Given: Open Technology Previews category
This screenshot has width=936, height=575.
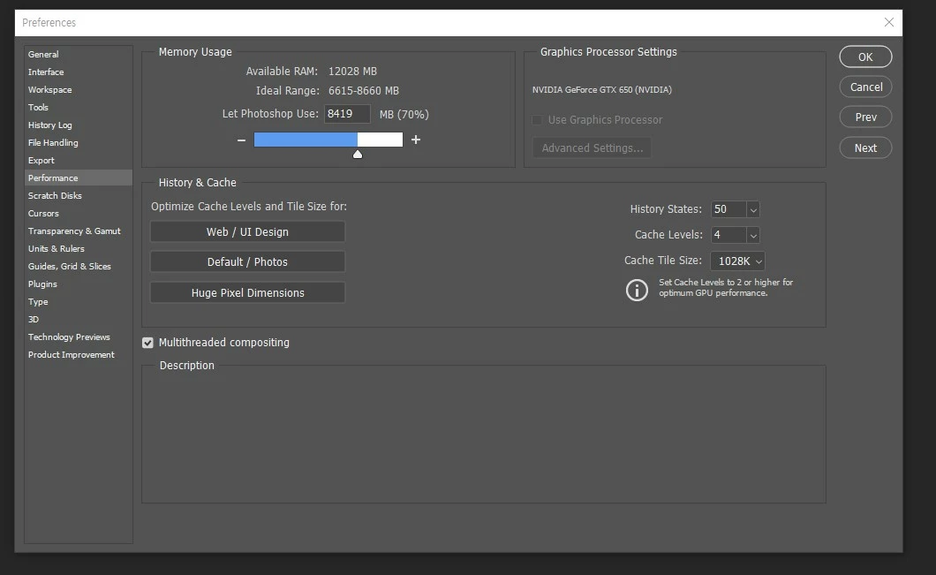Looking at the screenshot, I should click(x=78, y=337).
